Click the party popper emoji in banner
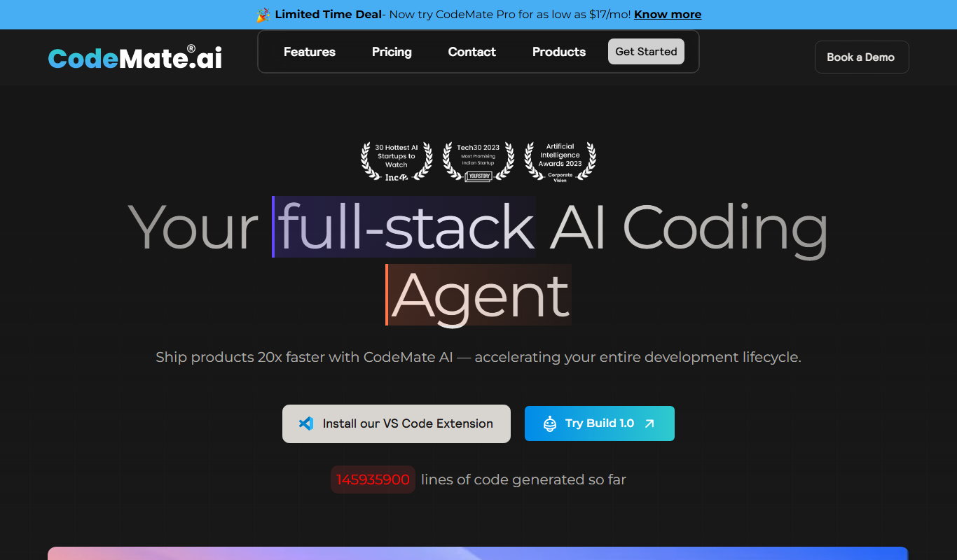 [x=263, y=15]
